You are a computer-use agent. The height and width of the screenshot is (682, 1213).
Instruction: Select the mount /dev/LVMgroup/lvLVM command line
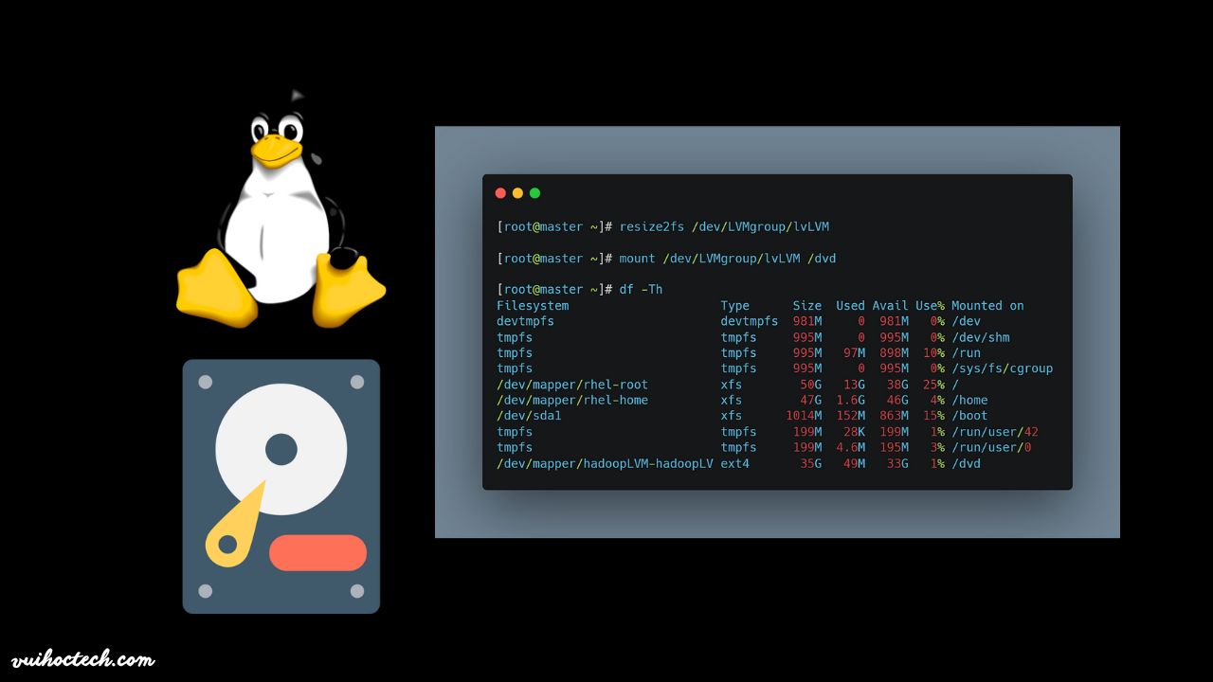tap(666, 259)
